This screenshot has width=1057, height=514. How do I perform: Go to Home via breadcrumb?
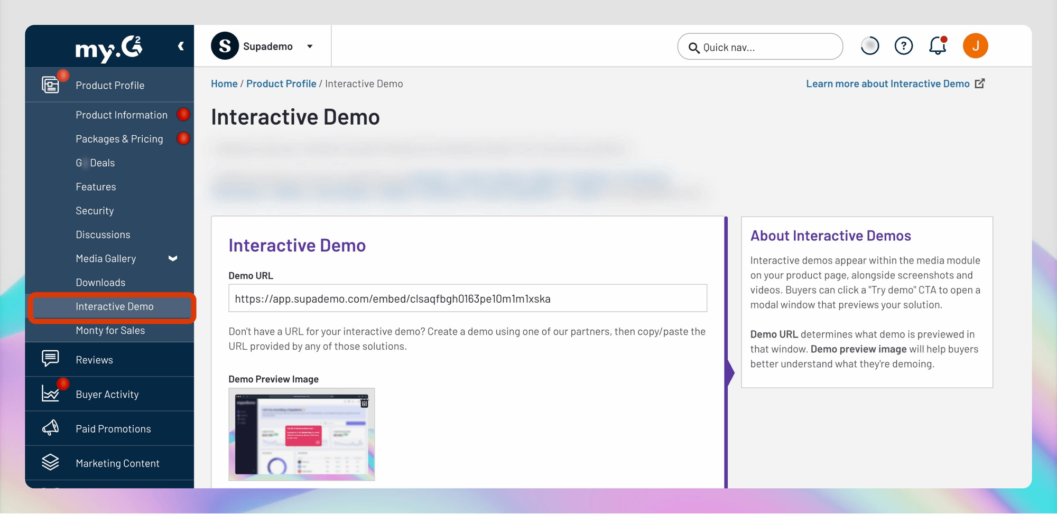pyautogui.click(x=224, y=83)
